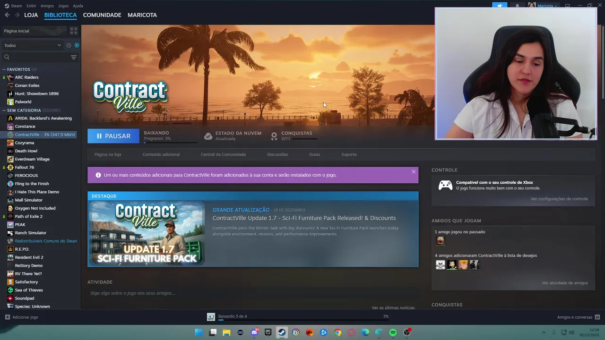
Task: Go back with the left arrow
Action: 7,15
